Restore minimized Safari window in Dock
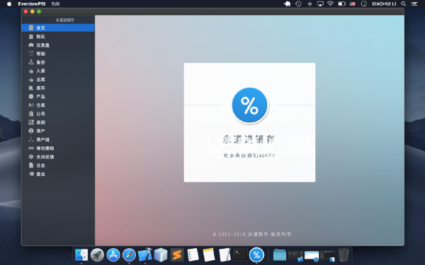 tap(312, 256)
